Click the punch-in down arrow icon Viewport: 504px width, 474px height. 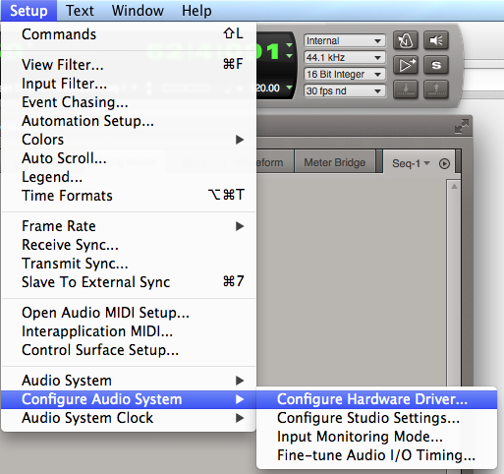[406, 89]
